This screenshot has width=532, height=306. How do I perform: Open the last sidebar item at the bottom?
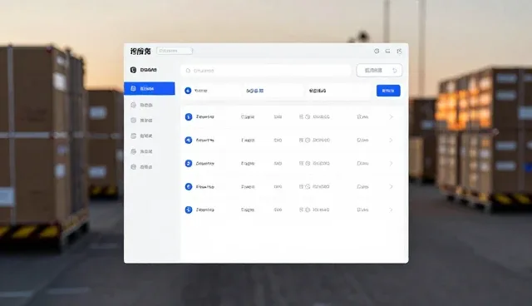[142, 167]
